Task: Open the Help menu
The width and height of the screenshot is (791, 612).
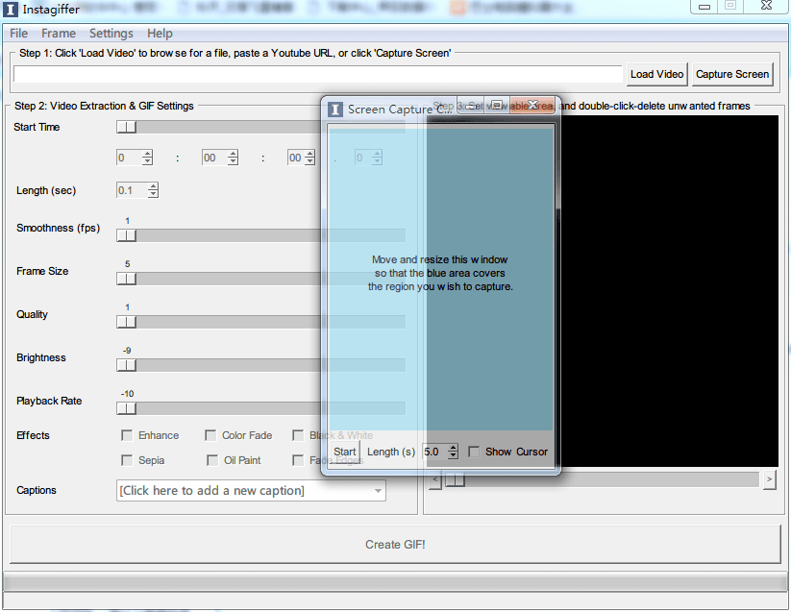Action: click(x=161, y=34)
